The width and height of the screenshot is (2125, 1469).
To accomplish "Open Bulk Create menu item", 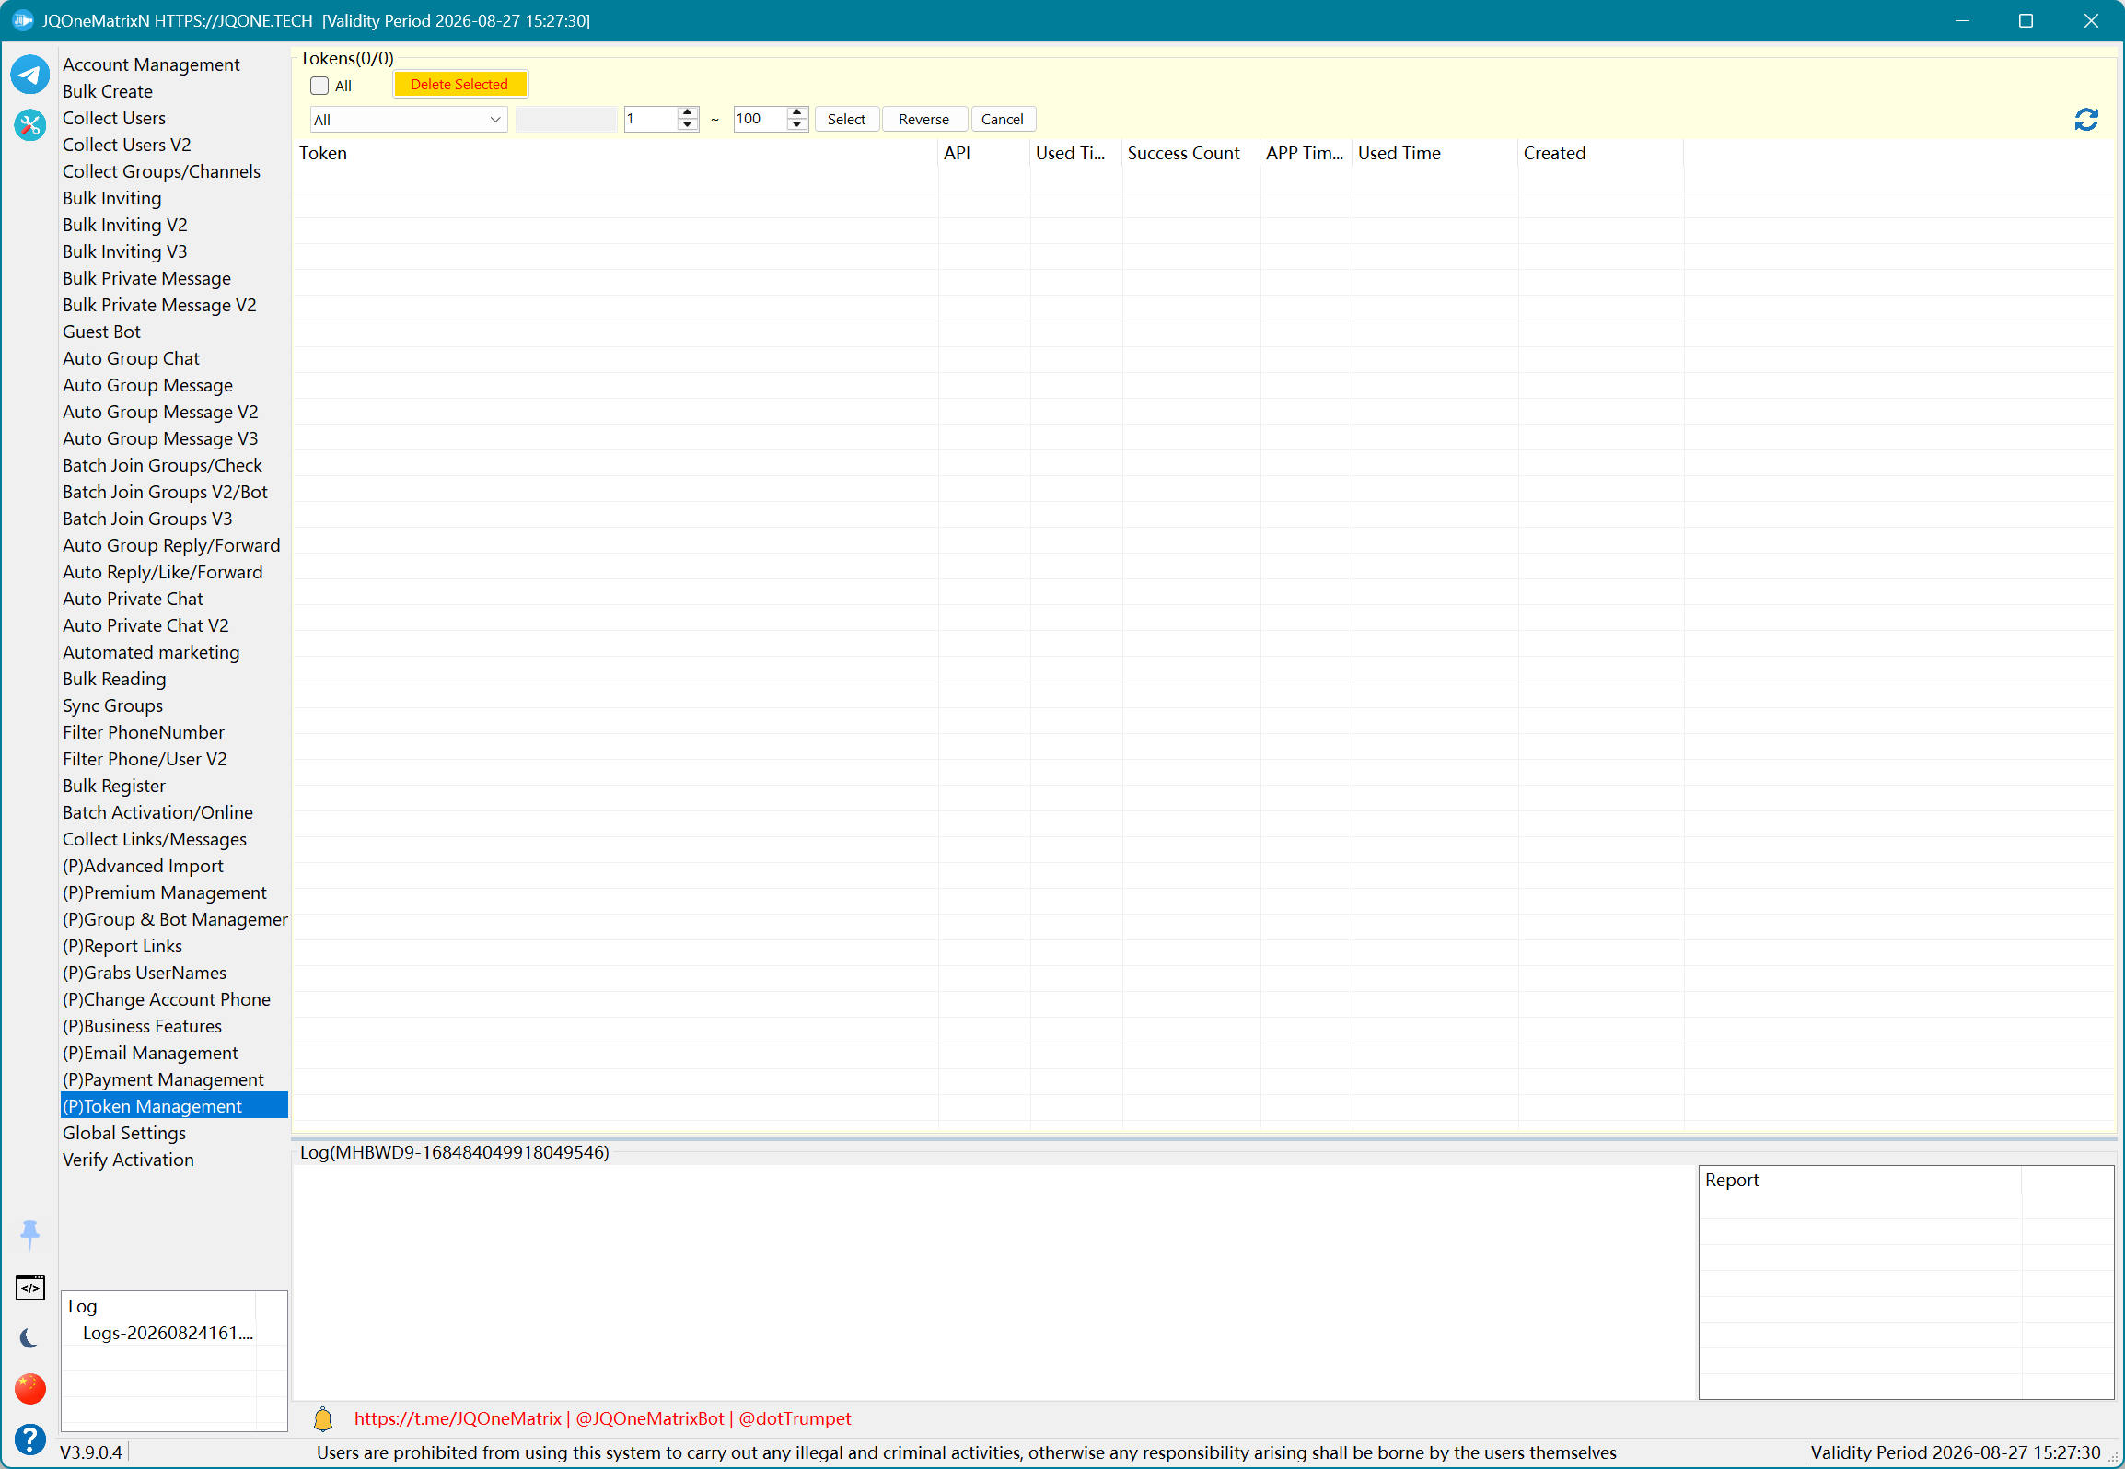I will point(108,91).
